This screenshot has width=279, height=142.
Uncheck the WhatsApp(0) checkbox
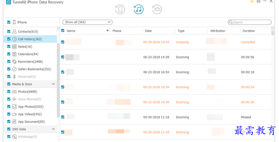[x=9, y=137]
